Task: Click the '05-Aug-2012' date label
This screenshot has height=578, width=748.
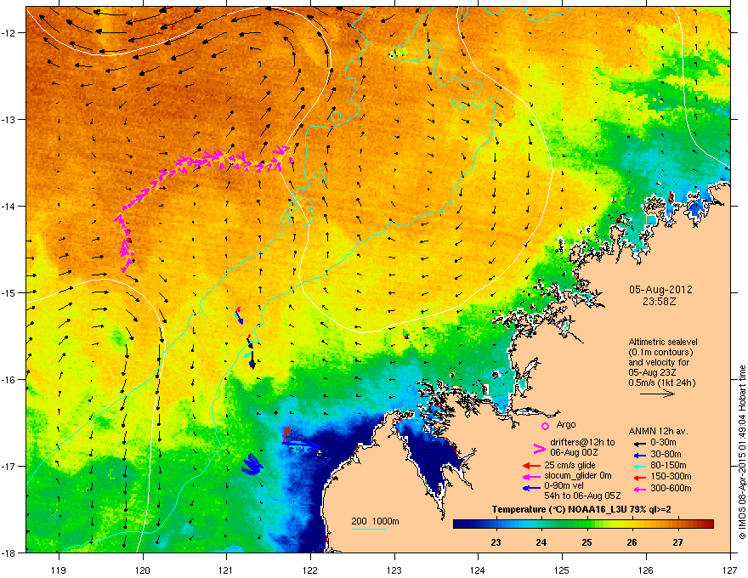Action: click(x=660, y=290)
